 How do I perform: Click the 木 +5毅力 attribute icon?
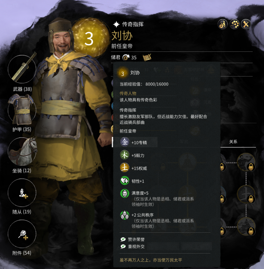[x=125, y=155]
